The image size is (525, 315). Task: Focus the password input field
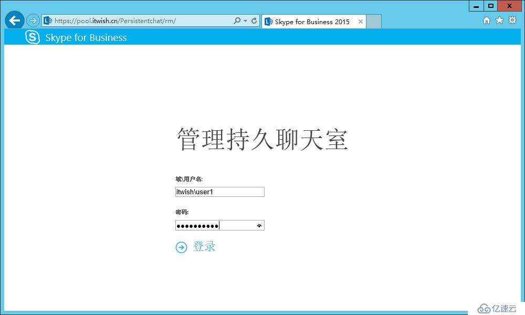pos(220,225)
